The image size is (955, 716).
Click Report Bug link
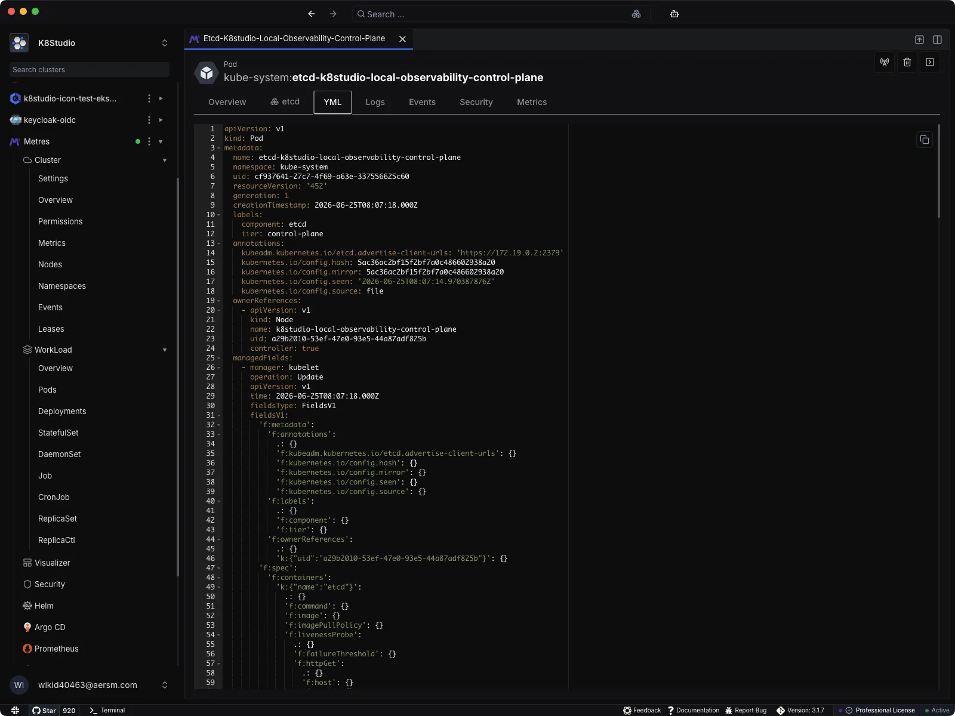[746, 710]
